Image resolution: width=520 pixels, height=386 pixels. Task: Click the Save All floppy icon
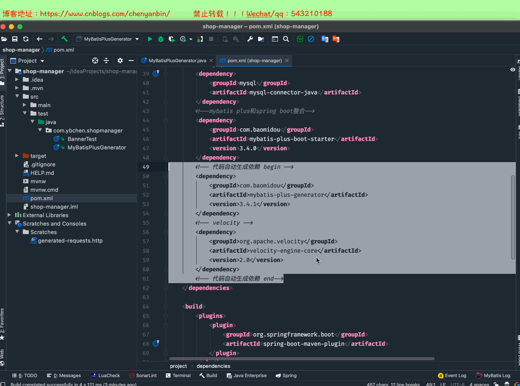click(15, 39)
